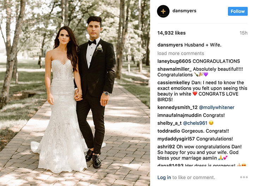Open shawnalmiller_ commenter profile
The height and width of the screenshot is (186, 254).
[175, 69]
